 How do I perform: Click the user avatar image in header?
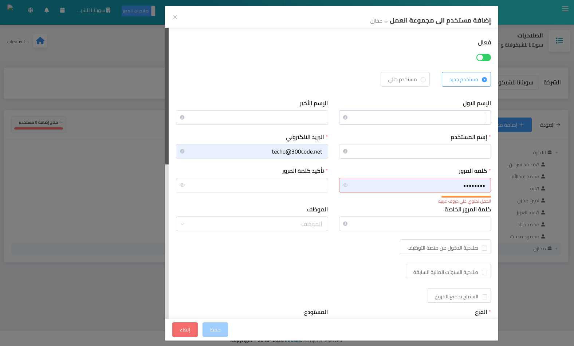pyautogui.click(x=10, y=8)
